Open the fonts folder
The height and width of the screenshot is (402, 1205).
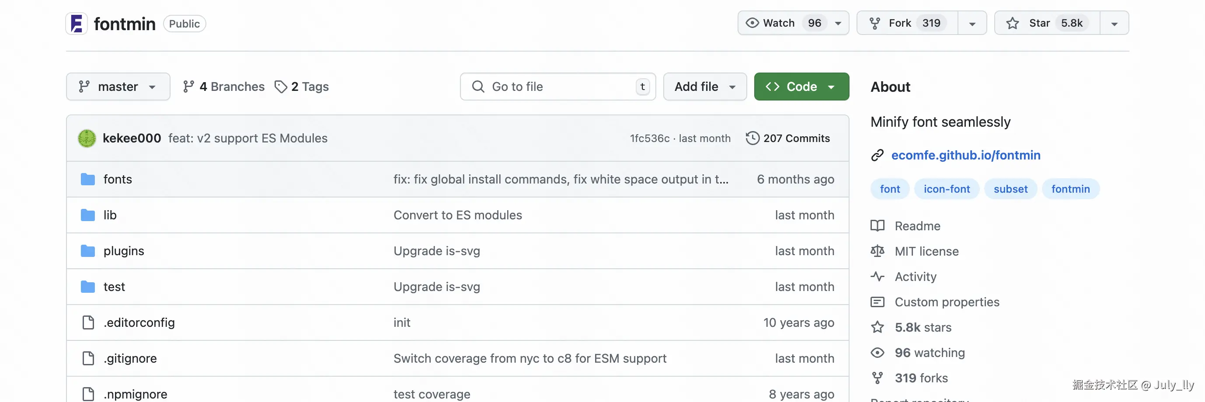coord(118,180)
